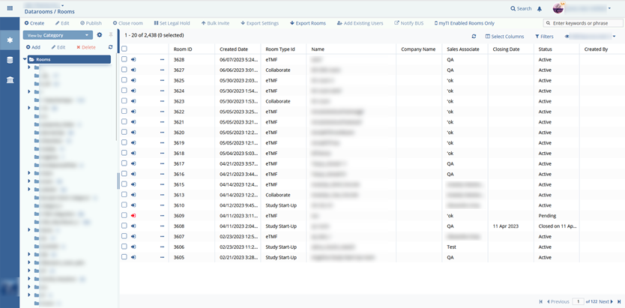The image size is (625, 308).
Task: Open the app grid launcher icon
Action: tap(9, 8)
